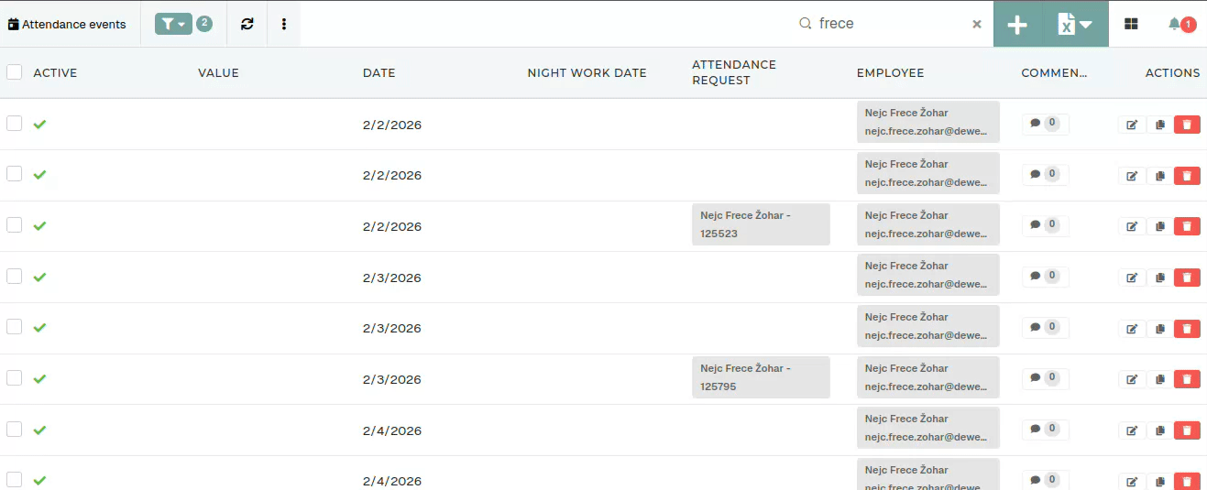The width and height of the screenshot is (1207, 490).
Task: Open the filter dropdown button
Action: click(x=173, y=24)
